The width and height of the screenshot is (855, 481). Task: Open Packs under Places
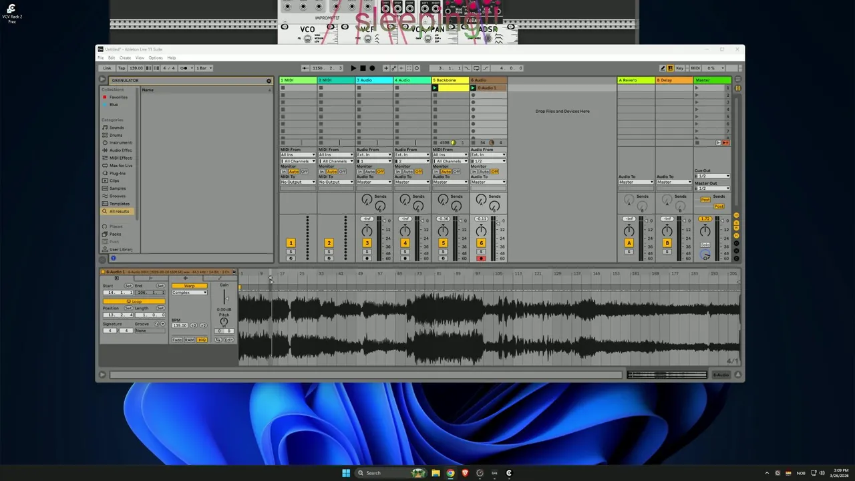coord(116,234)
